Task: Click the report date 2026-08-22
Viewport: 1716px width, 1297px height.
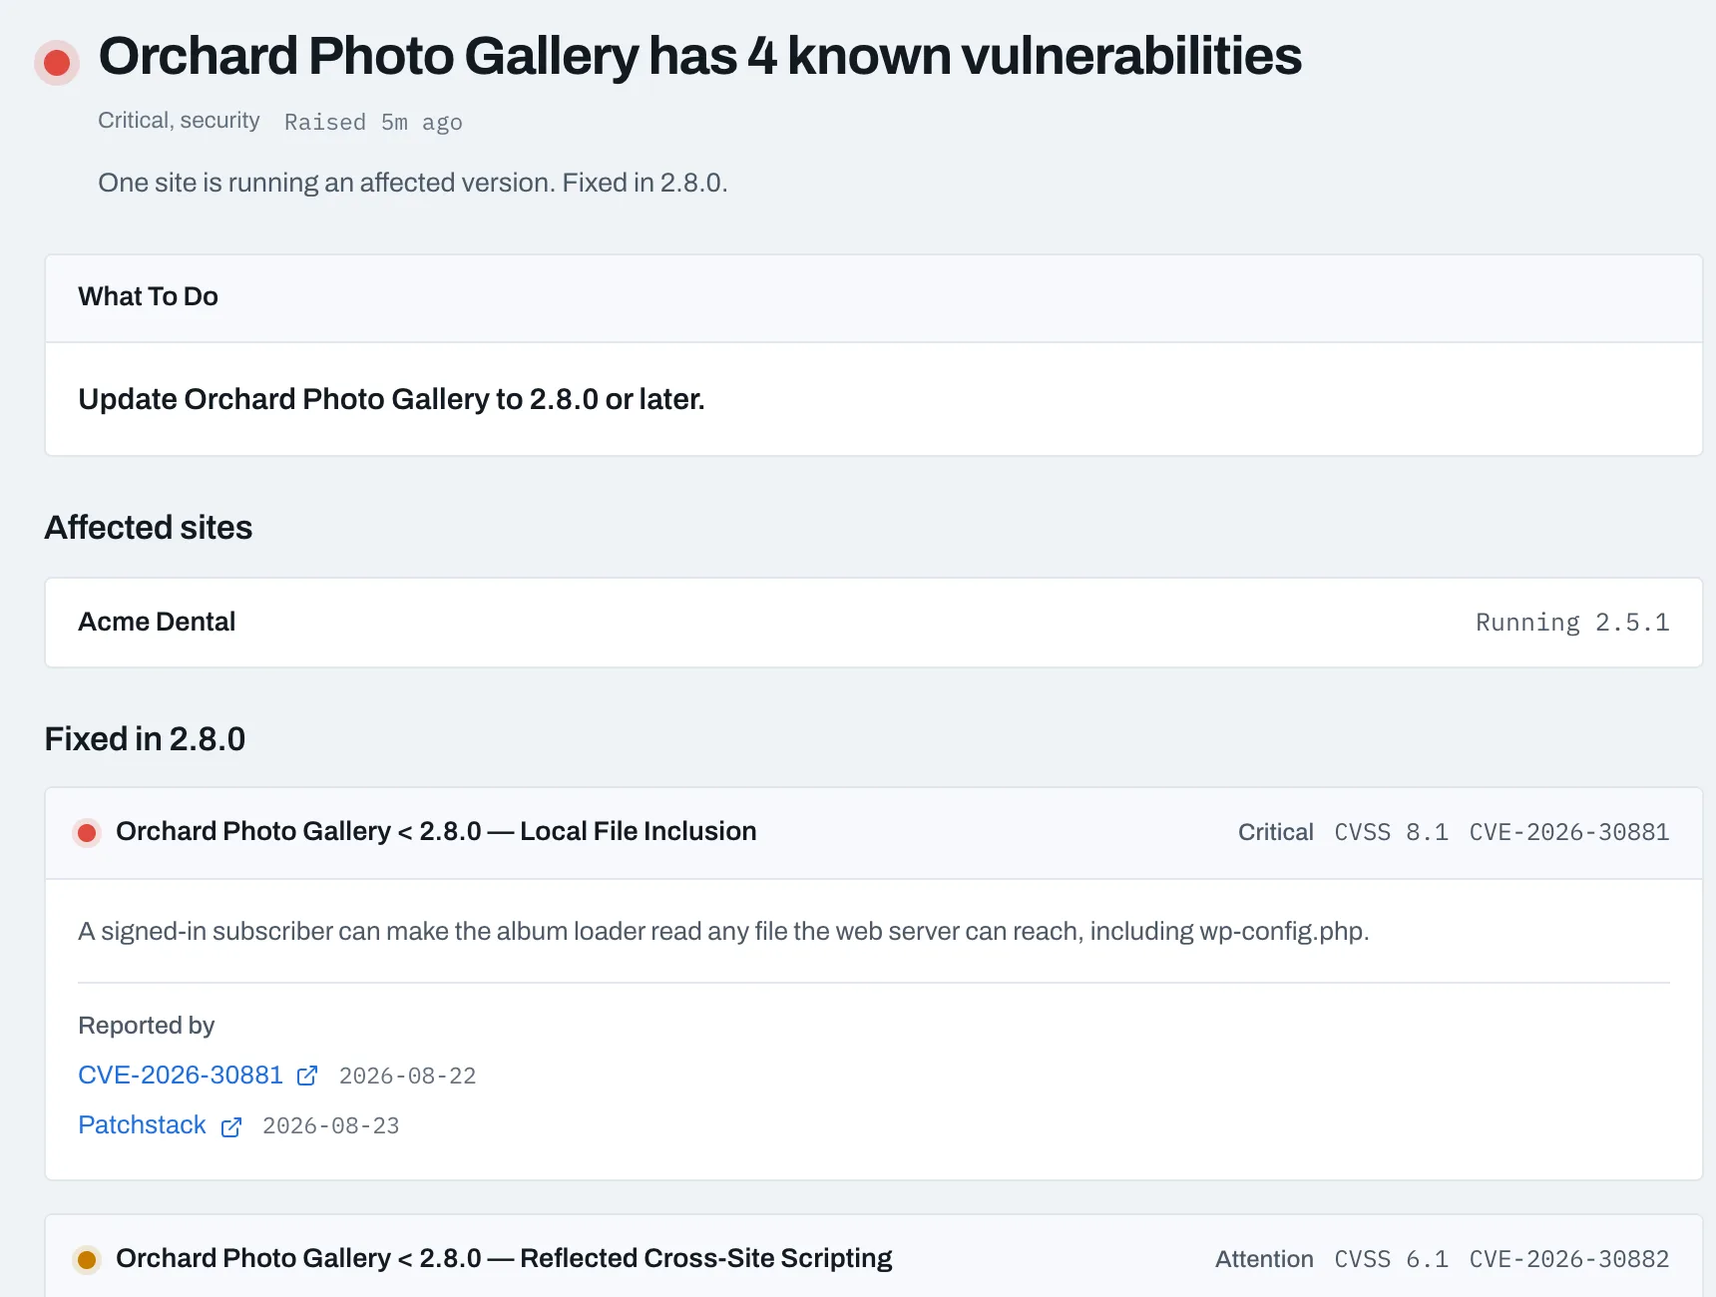Action: click(407, 1076)
